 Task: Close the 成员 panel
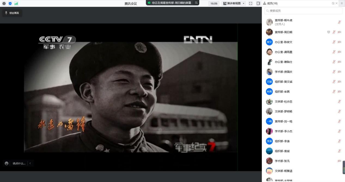pyautogui.click(x=337, y=3)
